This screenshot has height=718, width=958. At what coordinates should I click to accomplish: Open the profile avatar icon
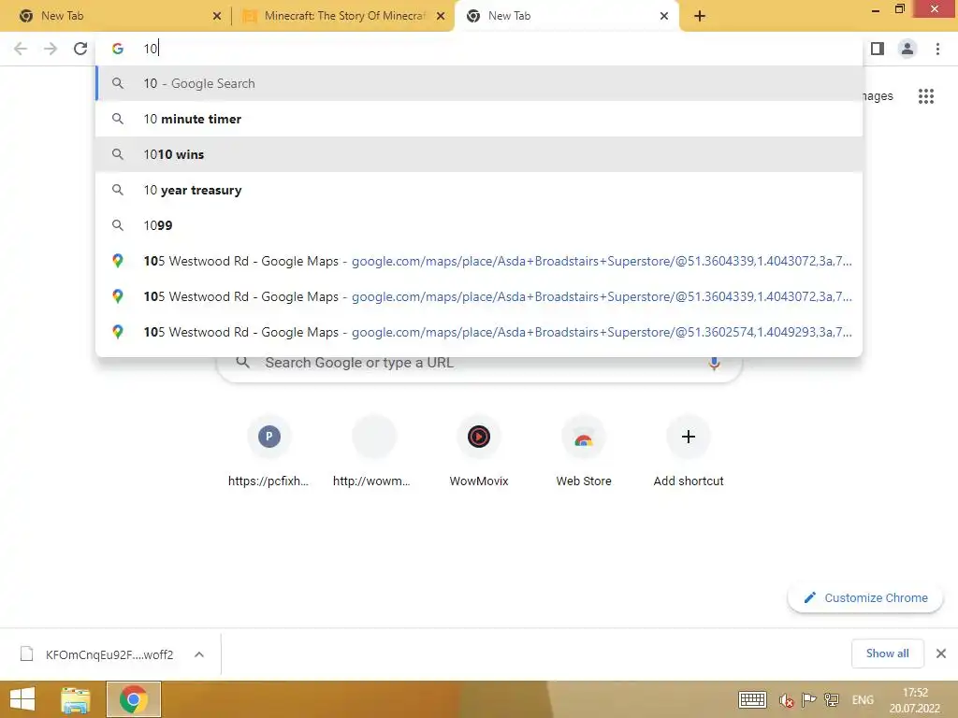point(907,49)
